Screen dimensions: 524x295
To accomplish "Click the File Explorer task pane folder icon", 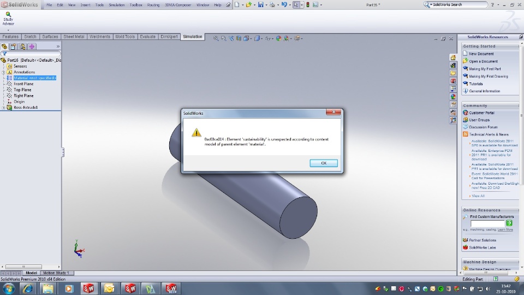I will [453, 73].
